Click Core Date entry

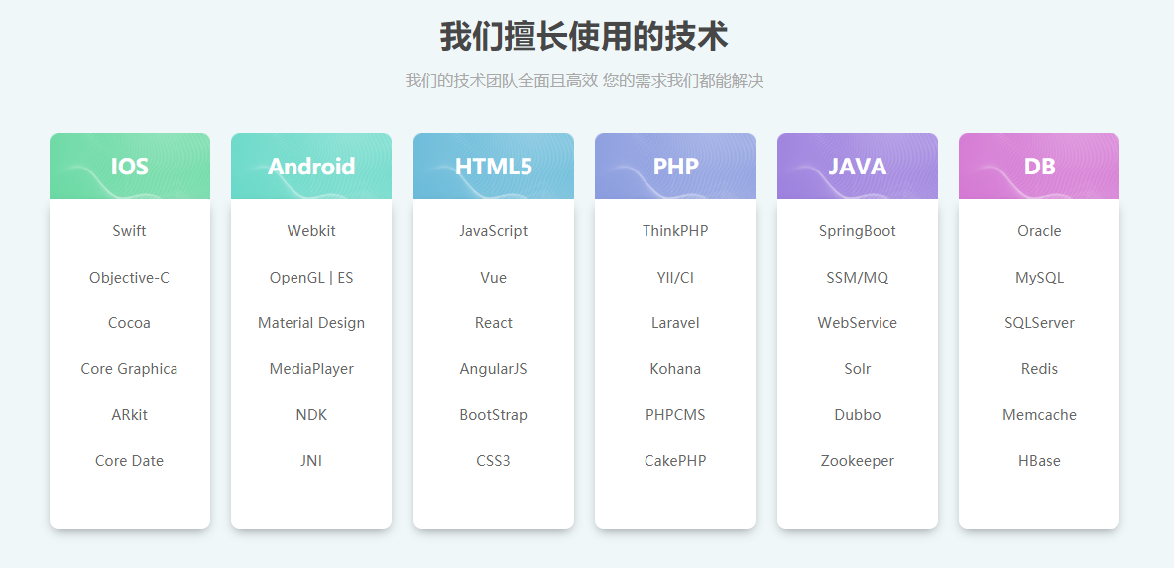pyautogui.click(x=130, y=461)
